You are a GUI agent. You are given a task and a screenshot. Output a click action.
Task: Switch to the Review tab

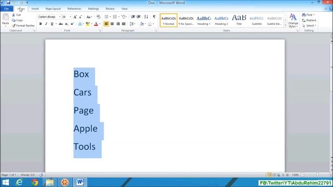110,9
